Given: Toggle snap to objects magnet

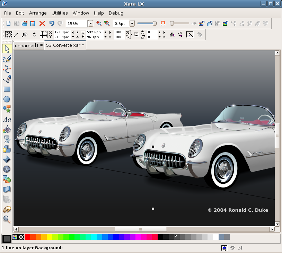Looking at the screenshot, I should pyautogui.click(x=163, y=23).
